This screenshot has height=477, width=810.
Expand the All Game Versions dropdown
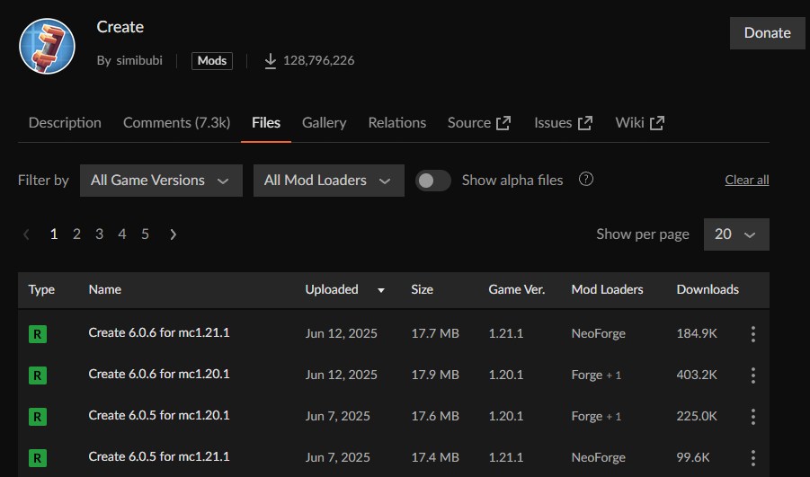[161, 181]
